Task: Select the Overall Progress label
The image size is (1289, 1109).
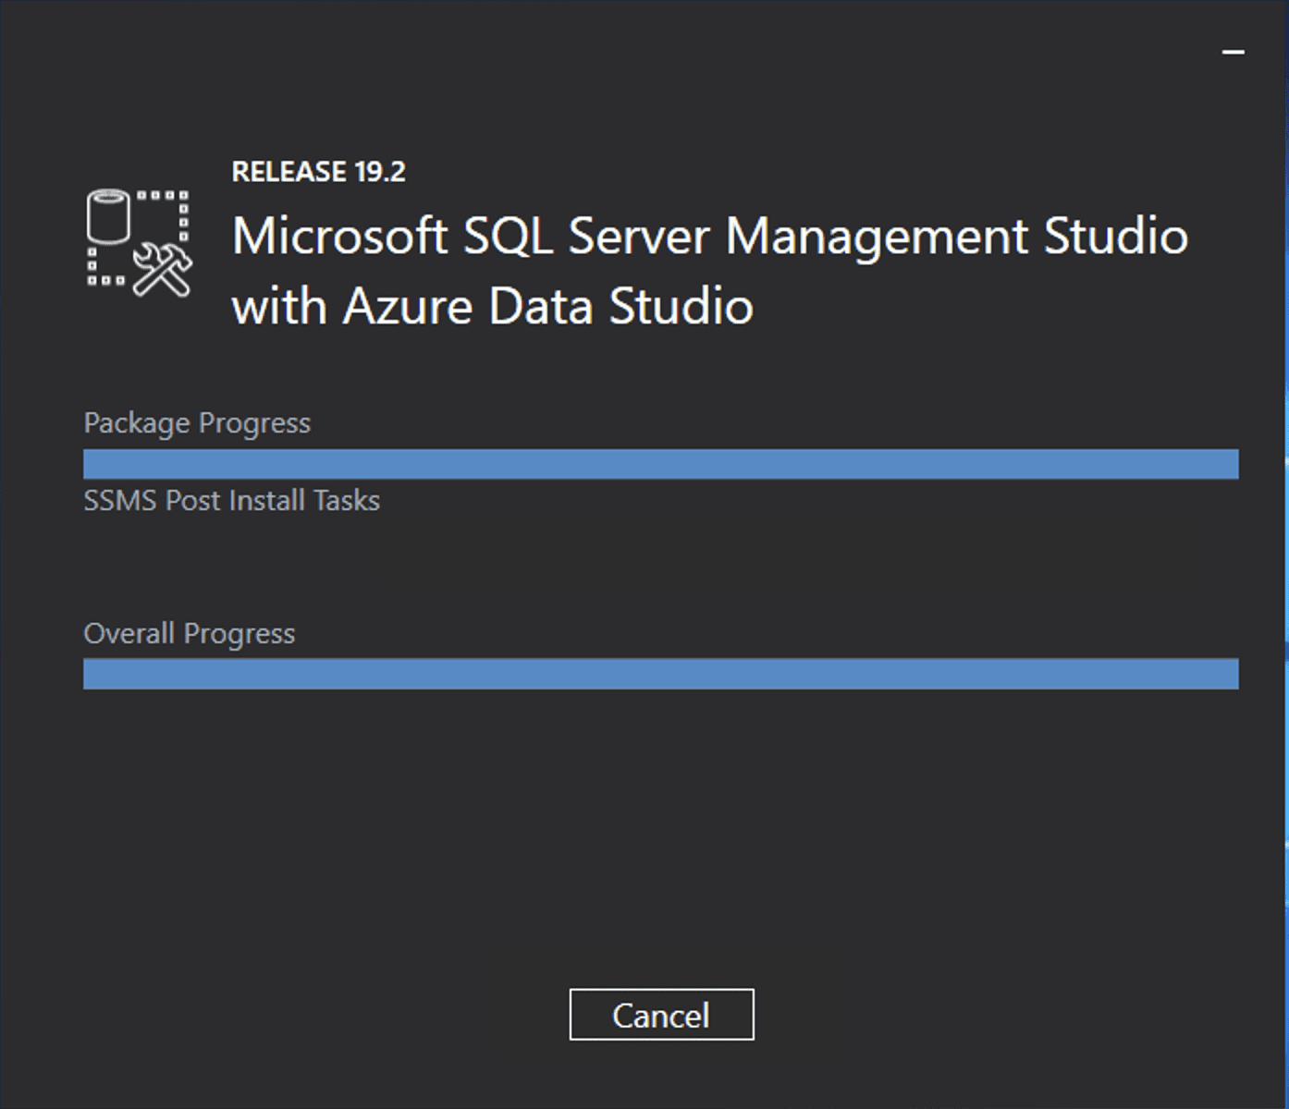Action: pyautogui.click(x=190, y=634)
